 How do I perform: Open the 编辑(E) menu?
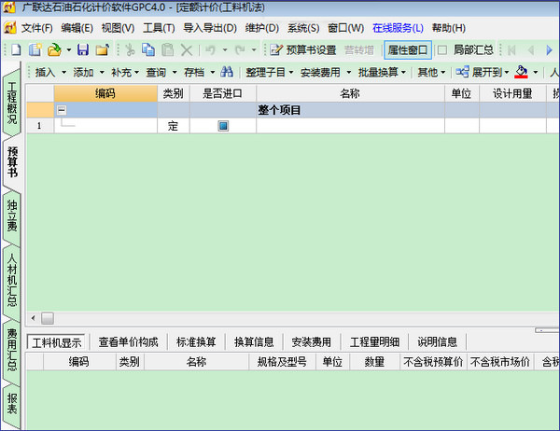(77, 28)
